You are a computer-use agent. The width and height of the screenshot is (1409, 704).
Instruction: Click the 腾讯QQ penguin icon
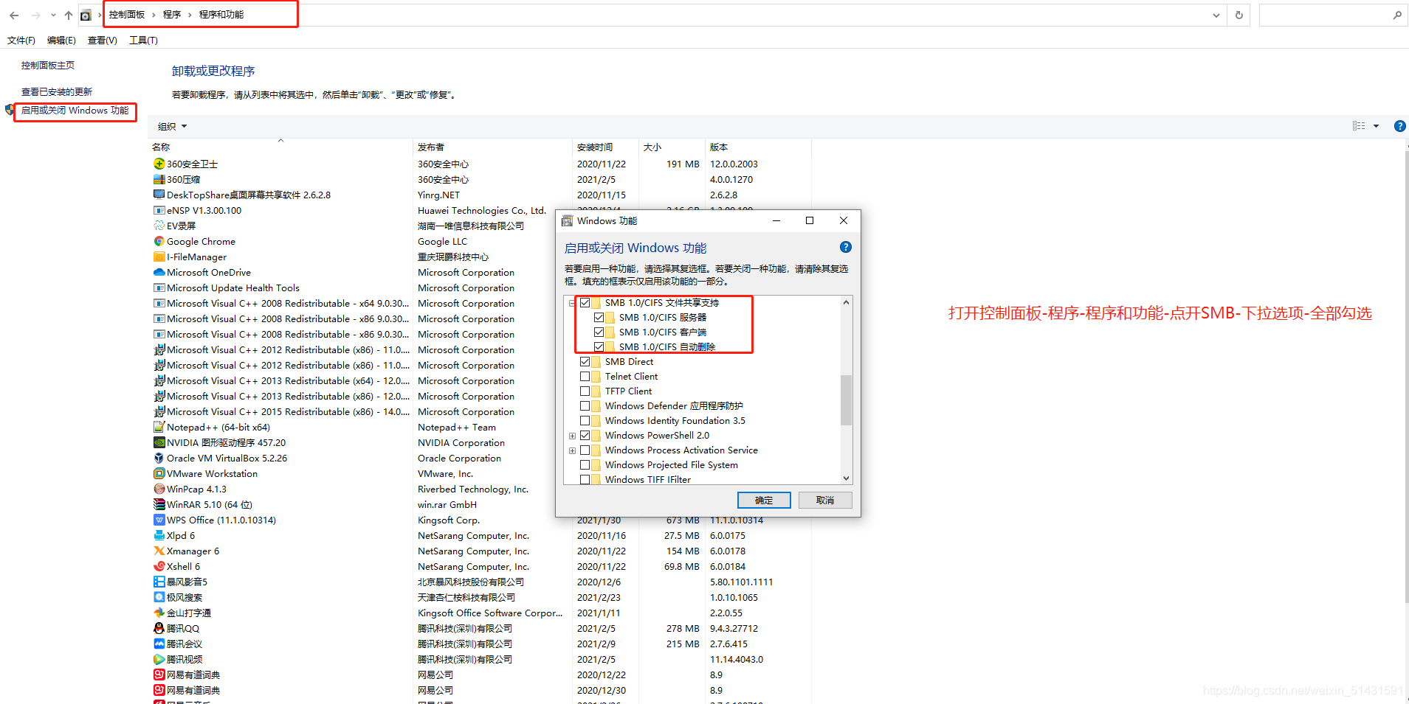pos(159,628)
